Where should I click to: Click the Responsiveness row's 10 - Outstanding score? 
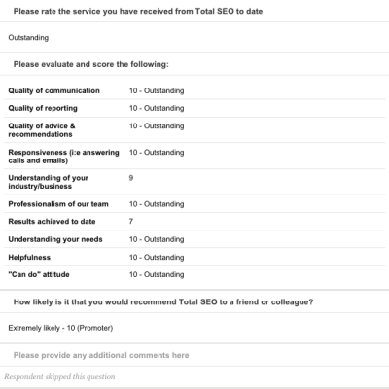pyautogui.click(x=157, y=152)
